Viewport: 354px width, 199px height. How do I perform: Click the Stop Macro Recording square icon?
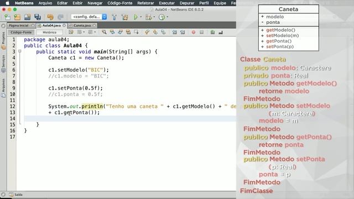(201, 32)
